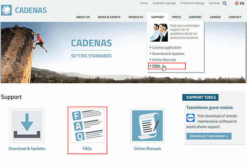Open the ABOUT US menu
The image size is (247, 167).
pyautogui.click(x=83, y=17)
